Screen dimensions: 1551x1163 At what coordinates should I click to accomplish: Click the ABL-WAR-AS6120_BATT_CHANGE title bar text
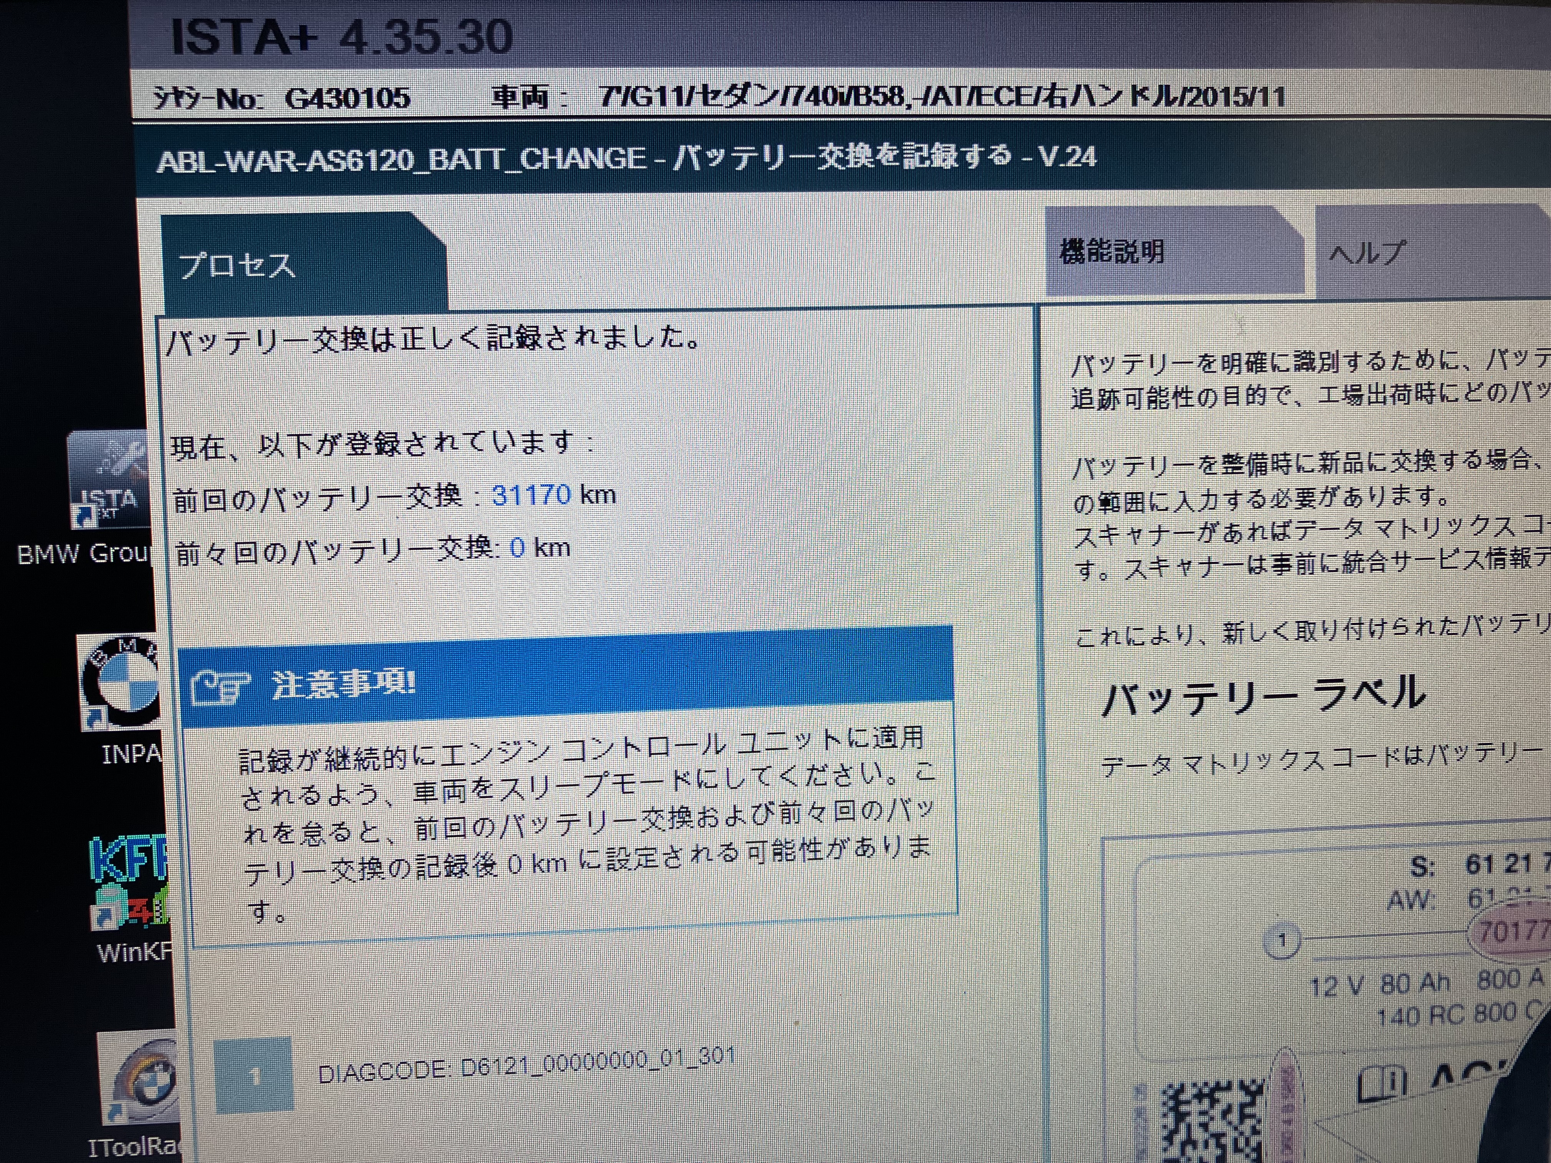626,158
